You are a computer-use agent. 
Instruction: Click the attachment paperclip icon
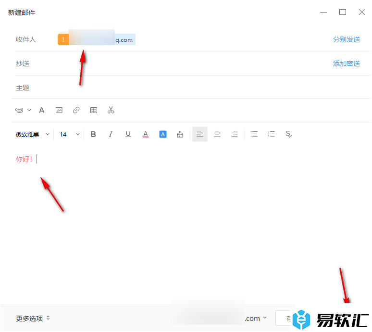(19, 110)
